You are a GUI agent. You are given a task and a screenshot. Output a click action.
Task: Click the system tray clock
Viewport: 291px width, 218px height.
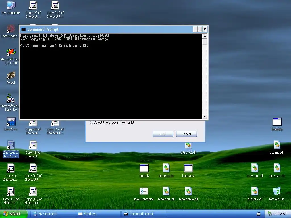pos(280,214)
